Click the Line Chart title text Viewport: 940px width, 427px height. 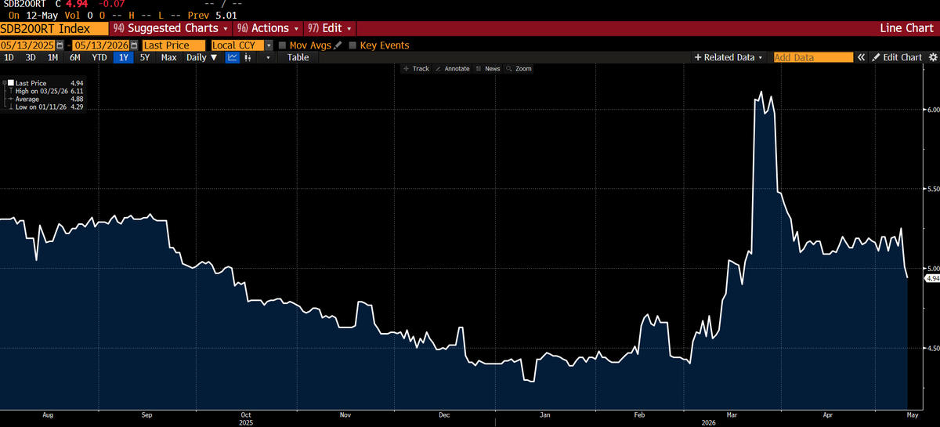click(x=907, y=28)
